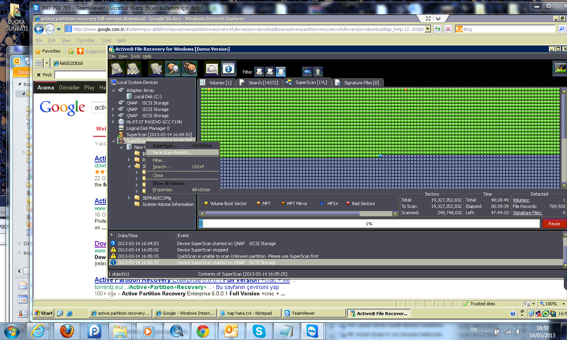Click the bar graph icon at toolbar right

[560, 69]
